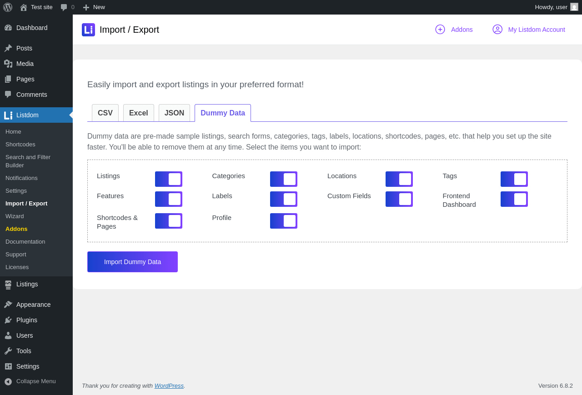Image resolution: width=582 pixels, height=395 pixels.
Task: Click the Version 6.8.2 footer text
Action: coord(556,385)
